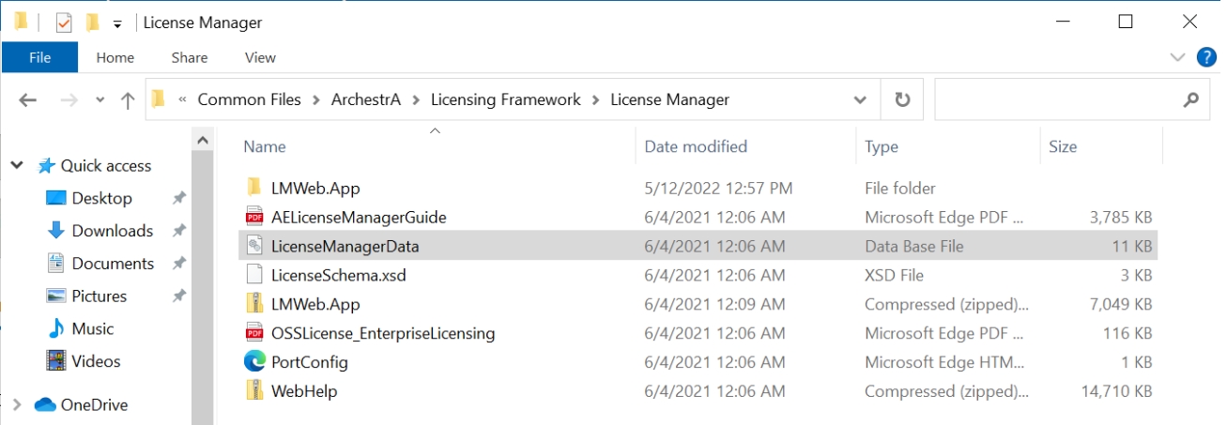Click the 14,710 KB size cell
The width and height of the screenshot is (1227, 425).
(1117, 391)
